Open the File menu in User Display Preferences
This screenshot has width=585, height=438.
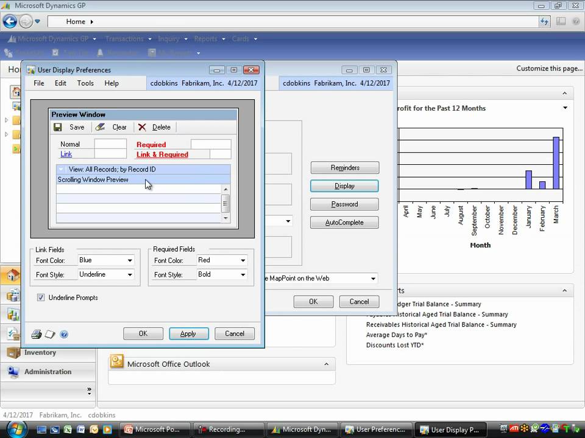[39, 83]
